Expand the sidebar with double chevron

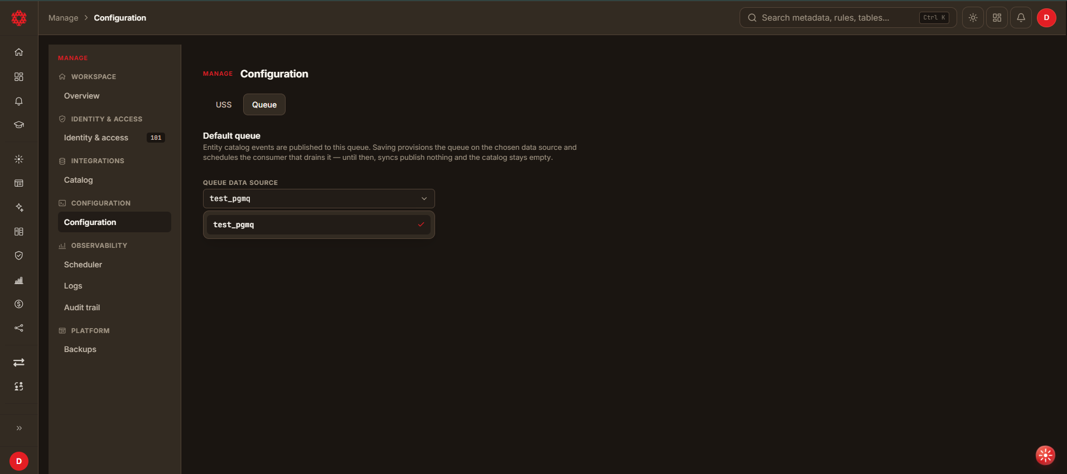[19, 428]
